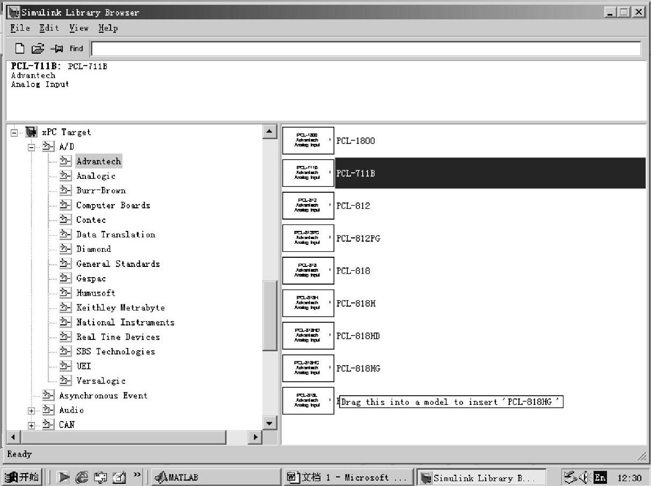Select the PCL-1800 block icon
The image size is (651, 486).
pyautogui.click(x=308, y=141)
